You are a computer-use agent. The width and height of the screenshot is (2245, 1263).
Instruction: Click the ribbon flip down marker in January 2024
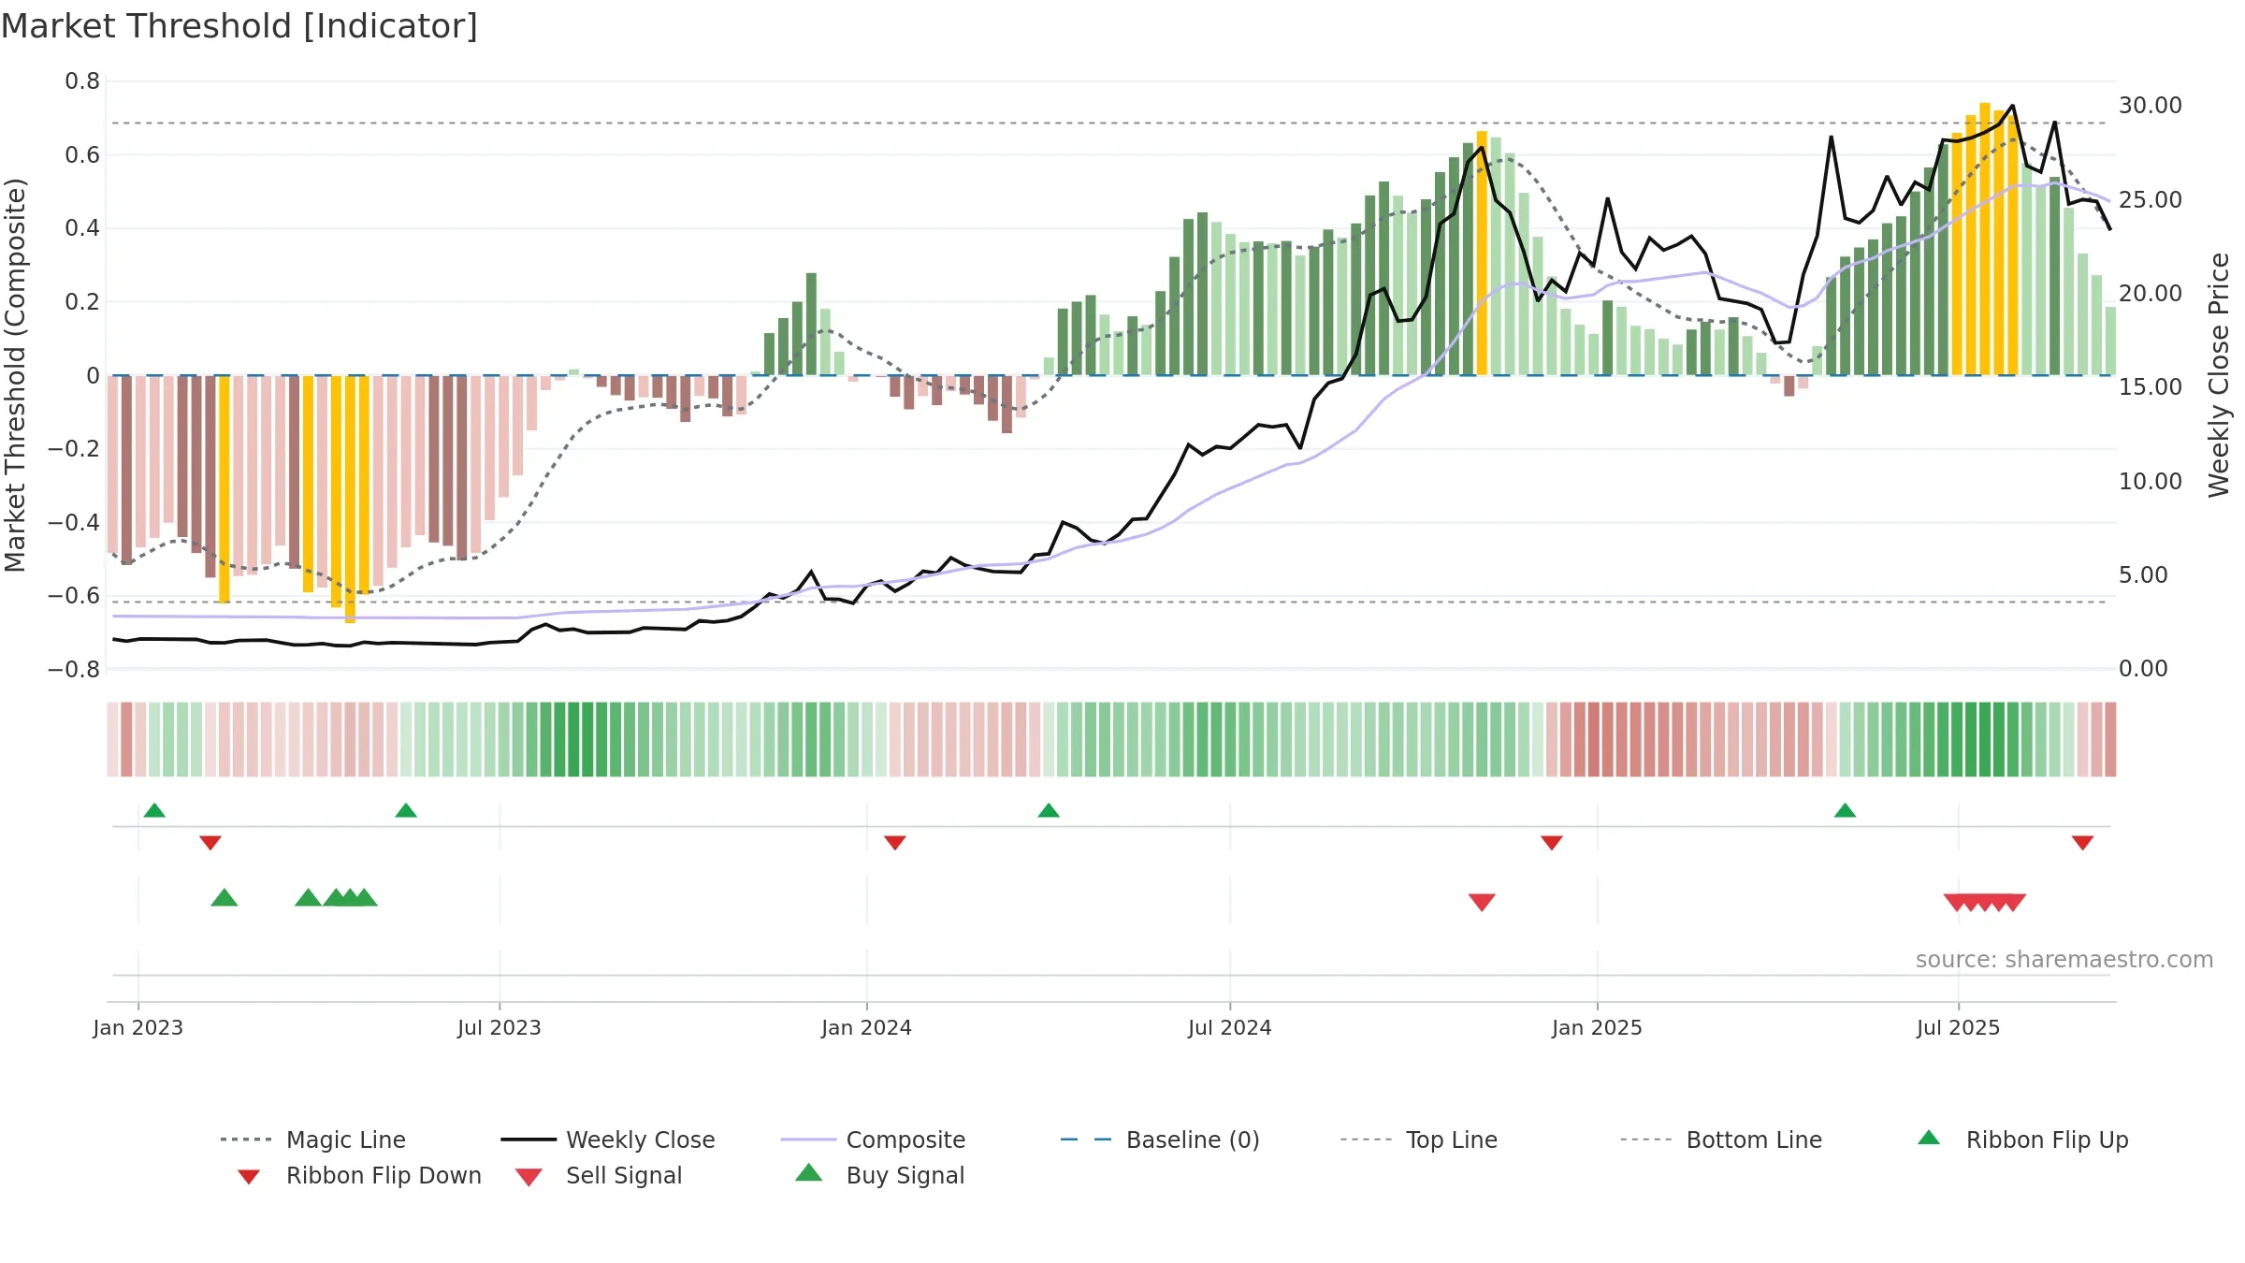[895, 843]
